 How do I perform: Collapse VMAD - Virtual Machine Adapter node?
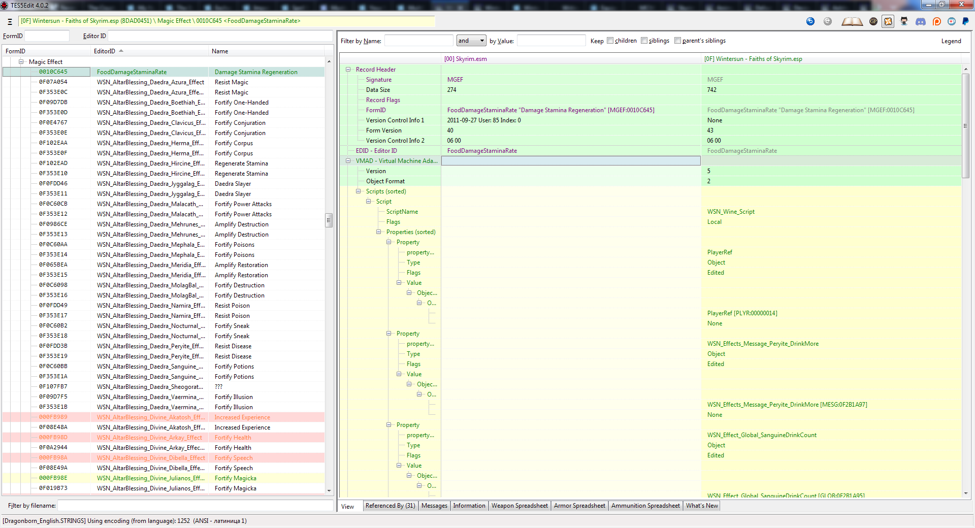348,161
